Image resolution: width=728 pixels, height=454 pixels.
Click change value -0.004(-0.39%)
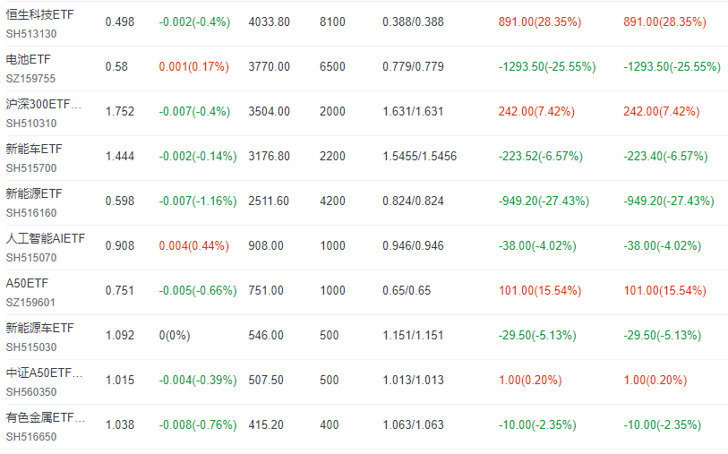(198, 381)
